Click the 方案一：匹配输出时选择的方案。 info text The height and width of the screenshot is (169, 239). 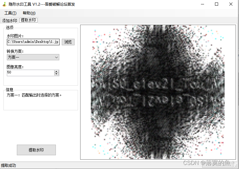point(34,95)
